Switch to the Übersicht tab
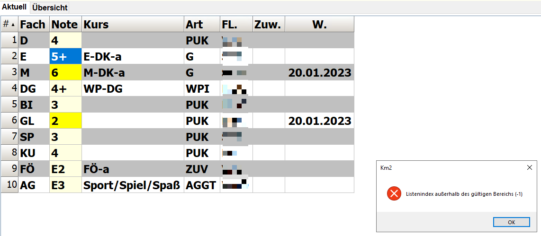The height and width of the screenshot is (236, 541). 50,8
